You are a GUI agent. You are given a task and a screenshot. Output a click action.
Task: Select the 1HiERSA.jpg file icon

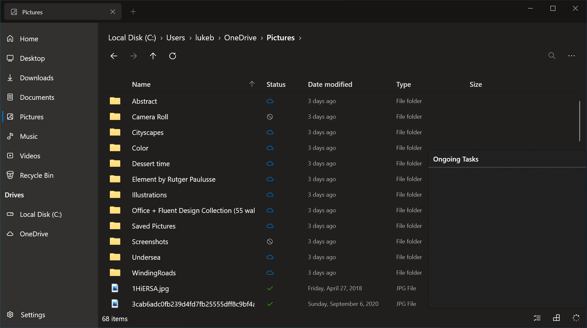[115, 288]
